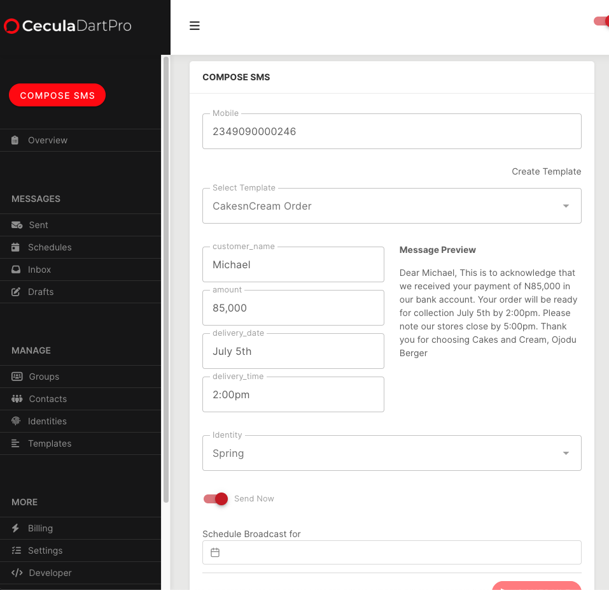The width and height of the screenshot is (609, 590).
Task: Toggle the red switch in top header
Action: (601, 21)
